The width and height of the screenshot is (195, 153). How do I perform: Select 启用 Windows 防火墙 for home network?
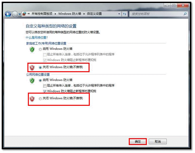(x=40, y=49)
